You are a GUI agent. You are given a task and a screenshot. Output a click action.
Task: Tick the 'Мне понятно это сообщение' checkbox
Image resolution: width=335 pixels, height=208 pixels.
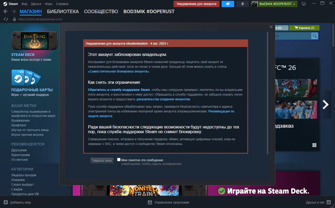(119, 160)
